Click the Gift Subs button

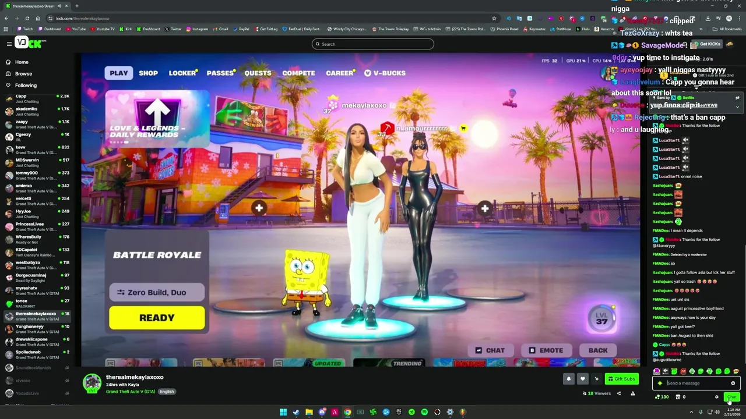(x=621, y=379)
